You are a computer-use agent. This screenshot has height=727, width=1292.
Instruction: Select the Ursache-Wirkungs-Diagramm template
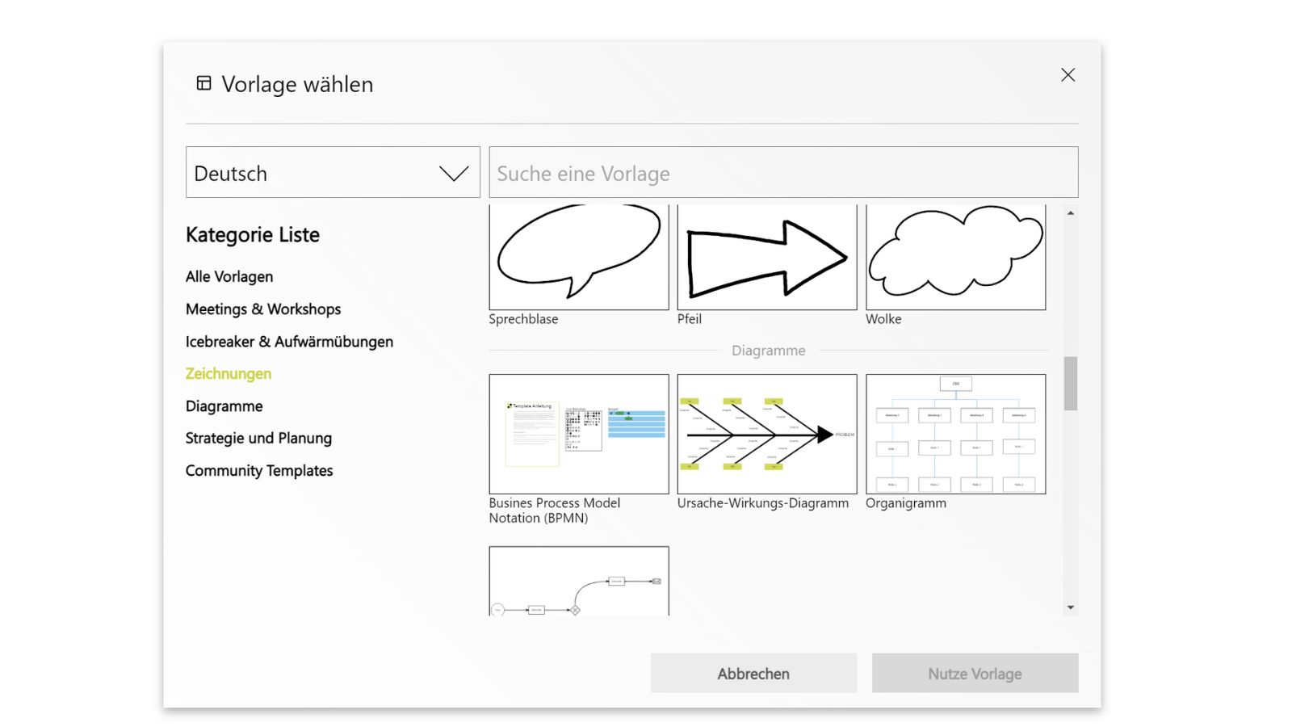pos(766,434)
